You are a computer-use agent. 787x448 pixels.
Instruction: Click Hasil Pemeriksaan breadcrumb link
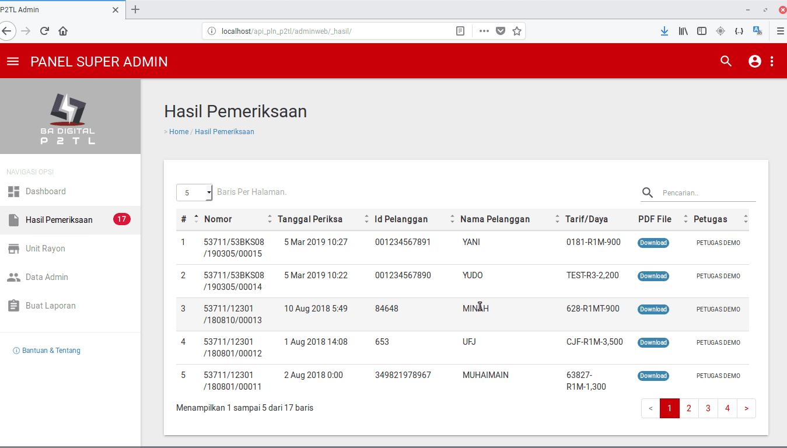click(225, 132)
